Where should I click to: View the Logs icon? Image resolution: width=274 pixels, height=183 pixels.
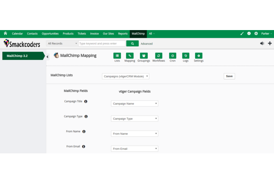pyautogui.click(x=185, y=56)
